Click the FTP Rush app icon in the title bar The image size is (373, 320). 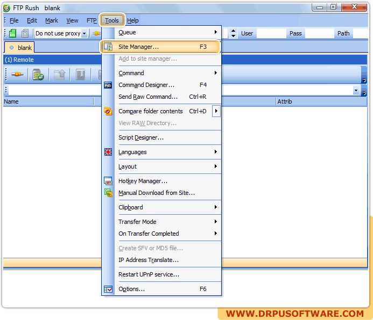point(6,8)
